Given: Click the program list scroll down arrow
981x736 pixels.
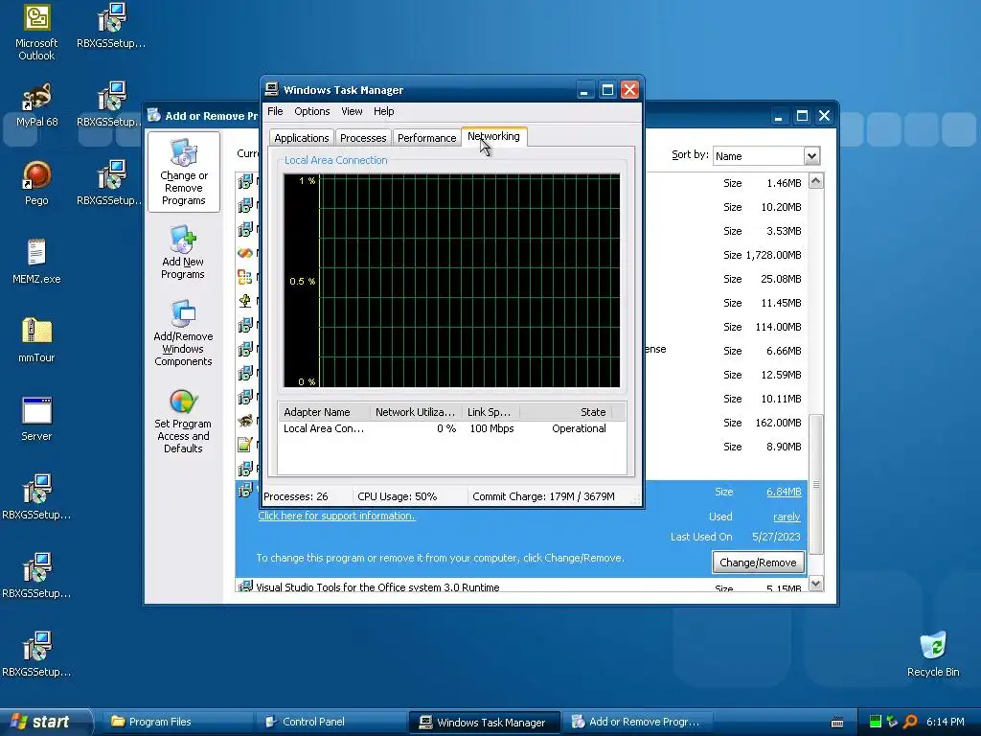Looking at the screenshot, I should [x=816, y=584].
